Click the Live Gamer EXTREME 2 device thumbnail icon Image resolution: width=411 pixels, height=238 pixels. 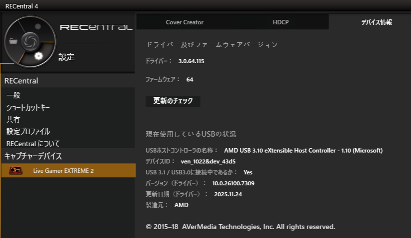[16, 170]
